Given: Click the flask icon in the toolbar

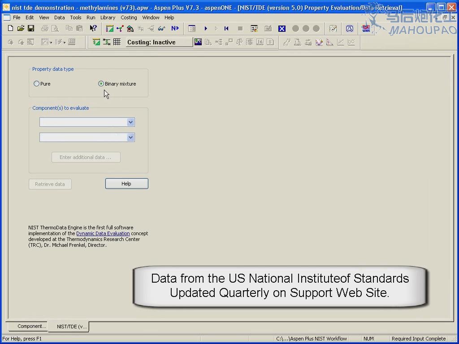Looking at the screenshot, I should pyautogui.click(x=350, y=28).
